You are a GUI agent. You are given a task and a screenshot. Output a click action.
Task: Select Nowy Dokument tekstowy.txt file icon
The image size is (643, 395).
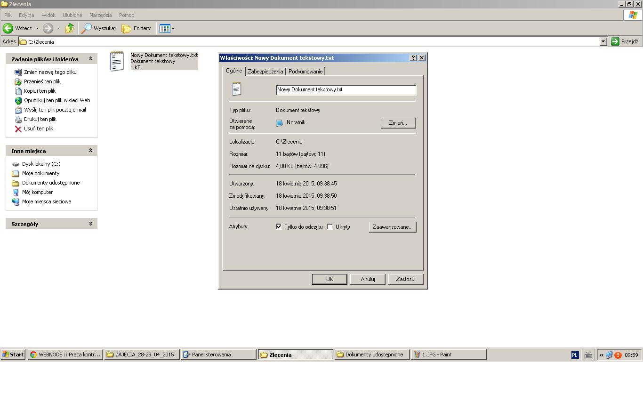(117, 61)
